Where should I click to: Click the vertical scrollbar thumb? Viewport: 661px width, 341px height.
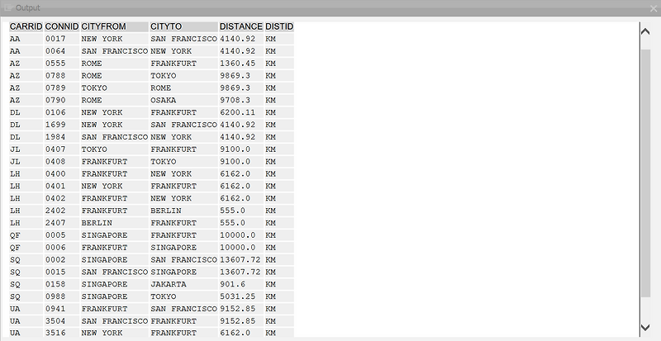coord(645,173)
